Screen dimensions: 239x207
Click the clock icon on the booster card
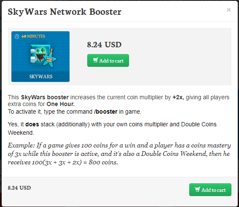[x=17, y=36]
